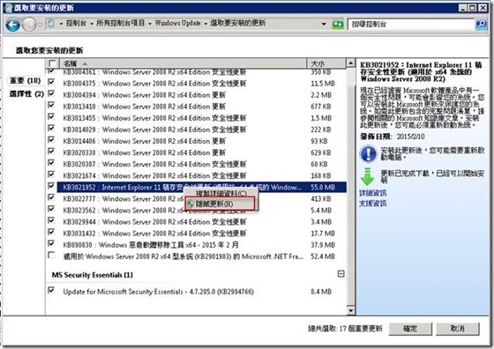Click the 確定 button
Image resolution: width=494 pixels, height=349 pixels.
coord(410,329)
